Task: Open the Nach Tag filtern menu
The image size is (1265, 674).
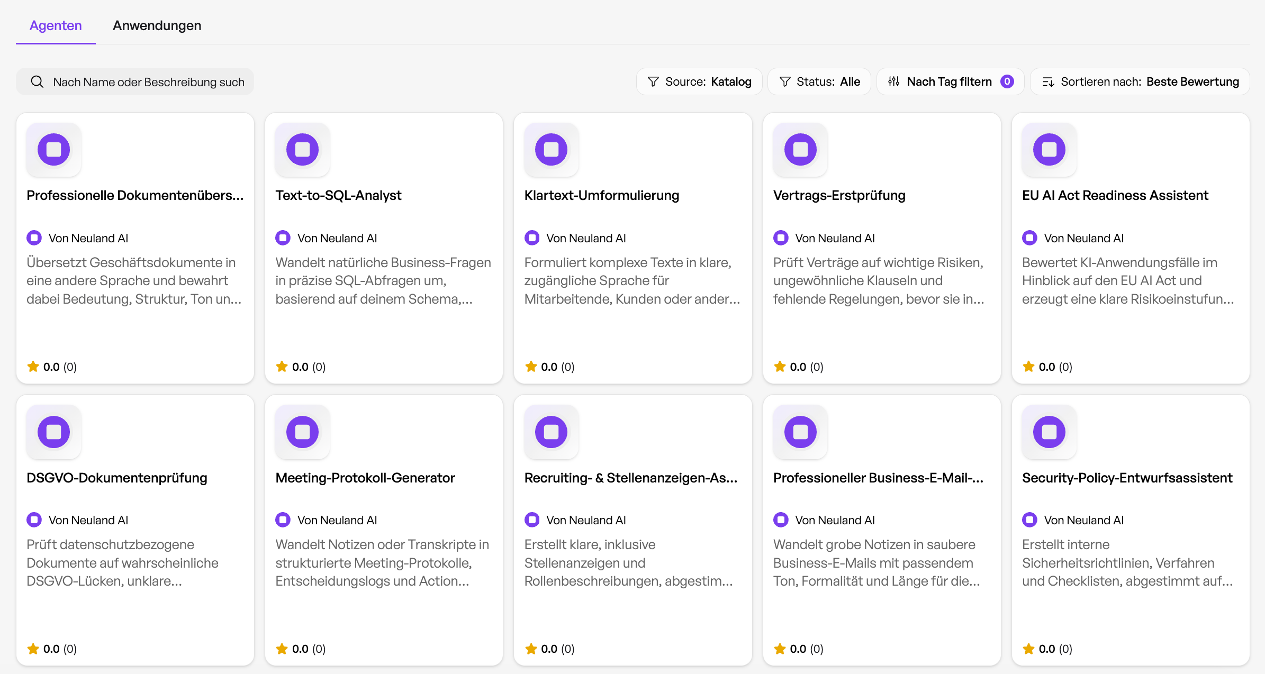Action: (x=951, y=81)
